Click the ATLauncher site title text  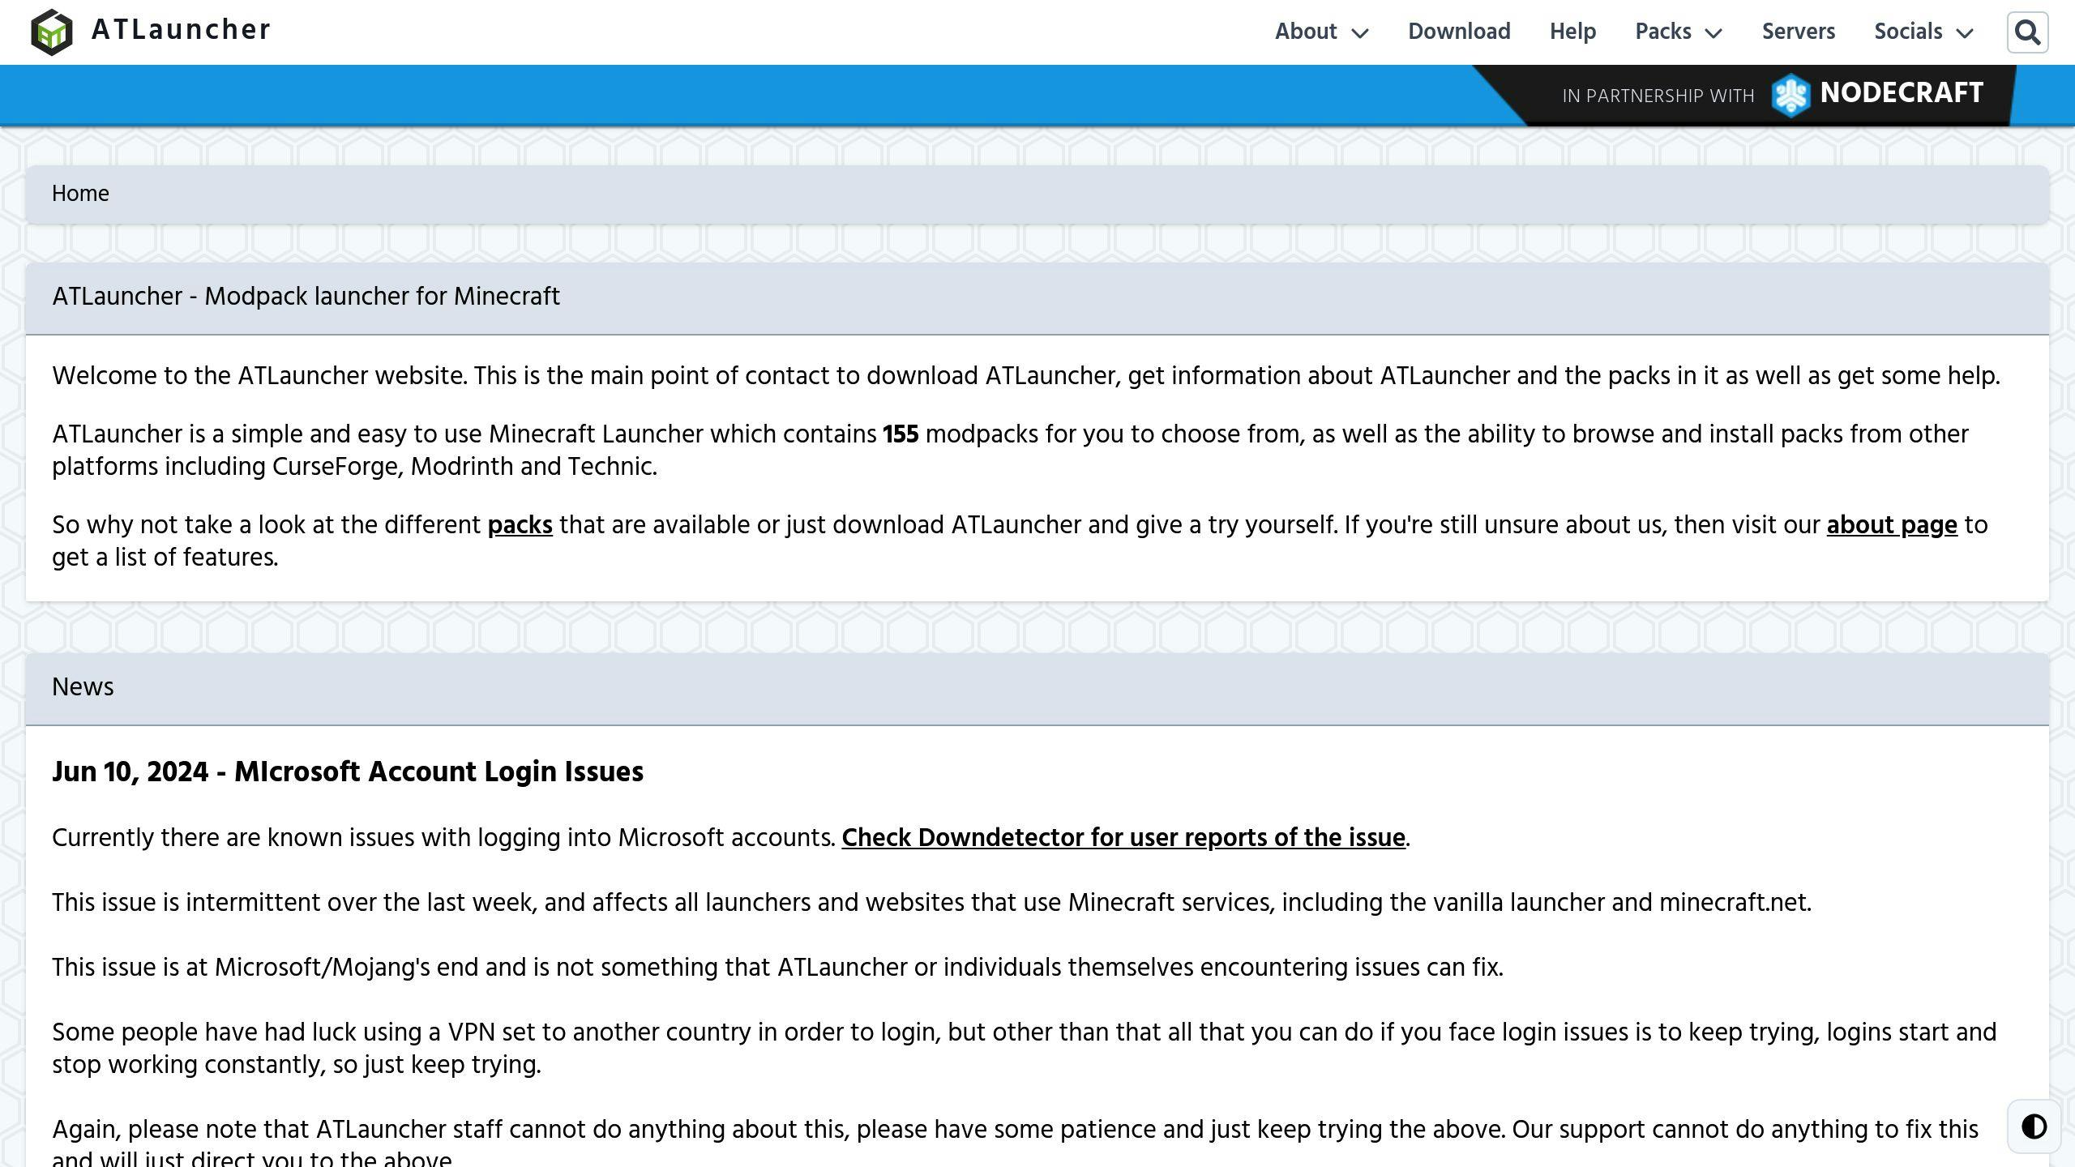[x=181, y=30]
